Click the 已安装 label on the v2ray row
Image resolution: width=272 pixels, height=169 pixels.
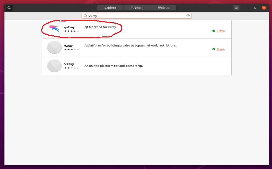[221, 50]
